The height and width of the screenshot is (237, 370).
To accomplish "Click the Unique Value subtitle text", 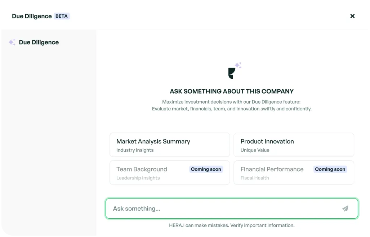I will click(x=255, y=150).
